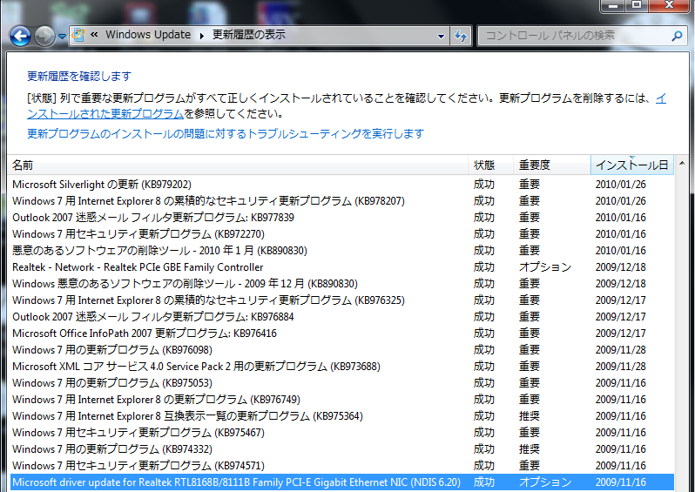
Task: Click 成功 status in KB979202 row
Action: 483,184
